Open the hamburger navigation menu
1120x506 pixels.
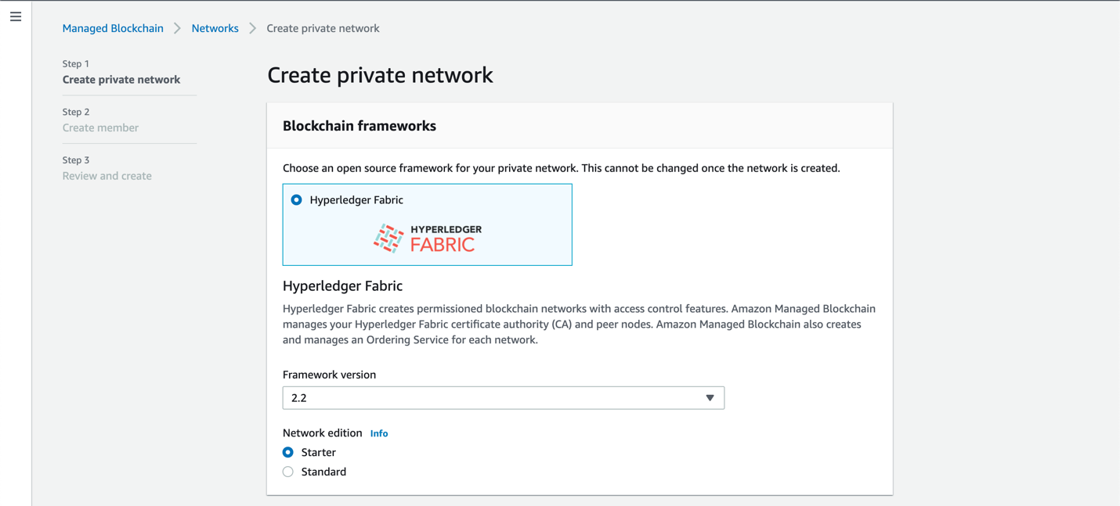click(16, 16)
